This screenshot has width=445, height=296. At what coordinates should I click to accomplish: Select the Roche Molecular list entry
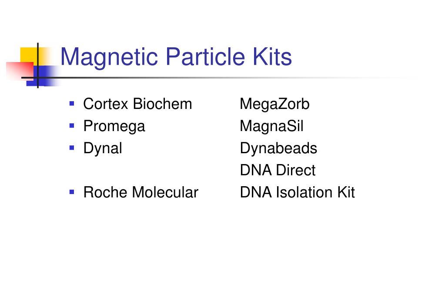[x=141, y=192]
